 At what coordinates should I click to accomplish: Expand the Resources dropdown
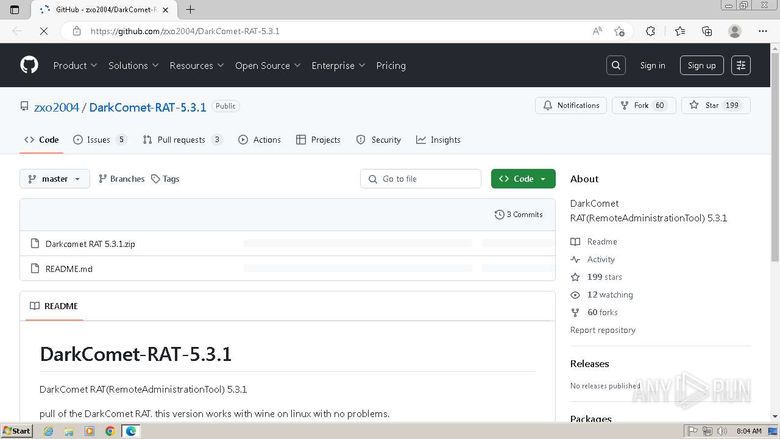197,65
